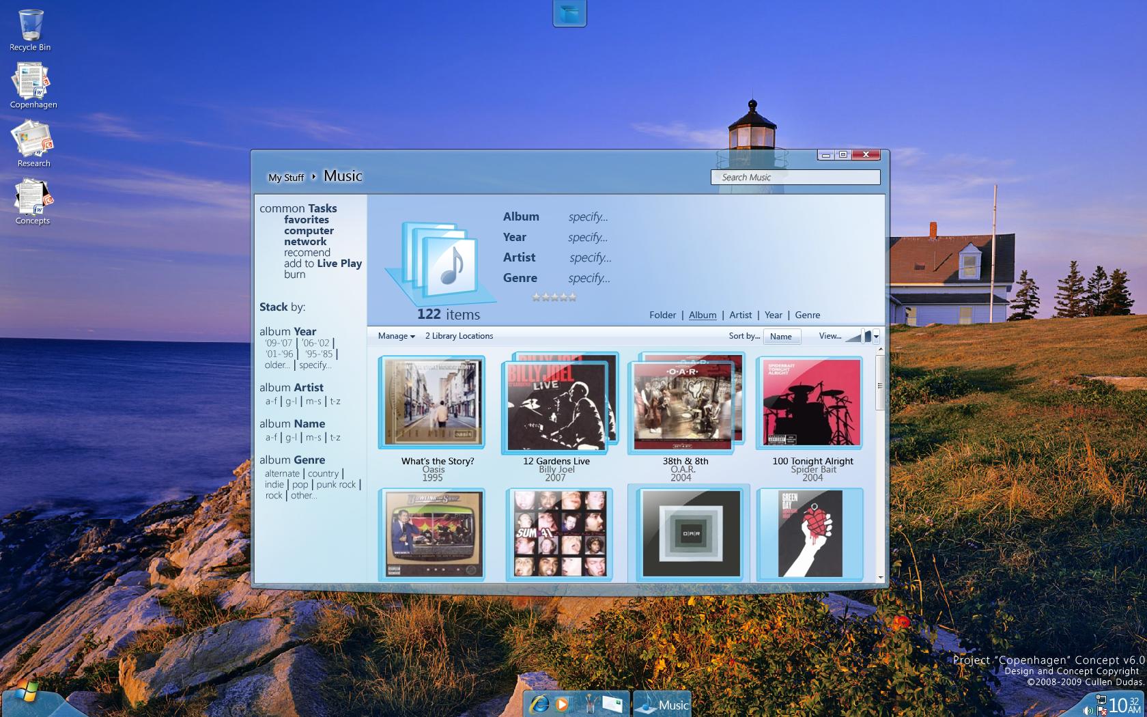Image resolution: width=1147 pixels, height=717 pixels.
Task: Launch Windows Media Player from taskbar
Action: coord(562,703)
